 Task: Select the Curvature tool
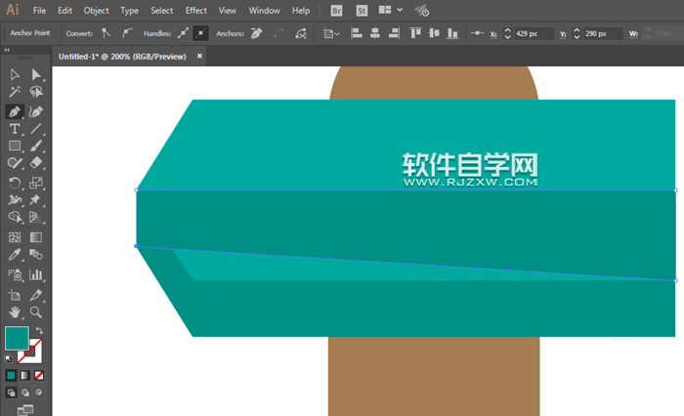coord(36,111)
